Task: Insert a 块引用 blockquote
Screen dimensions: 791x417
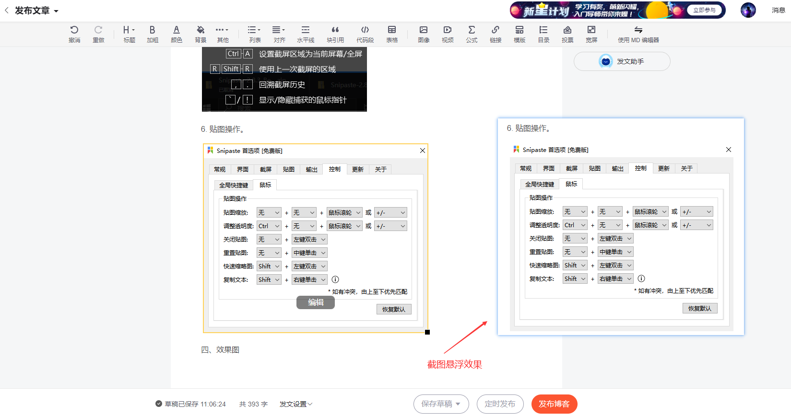Action: 335,35
